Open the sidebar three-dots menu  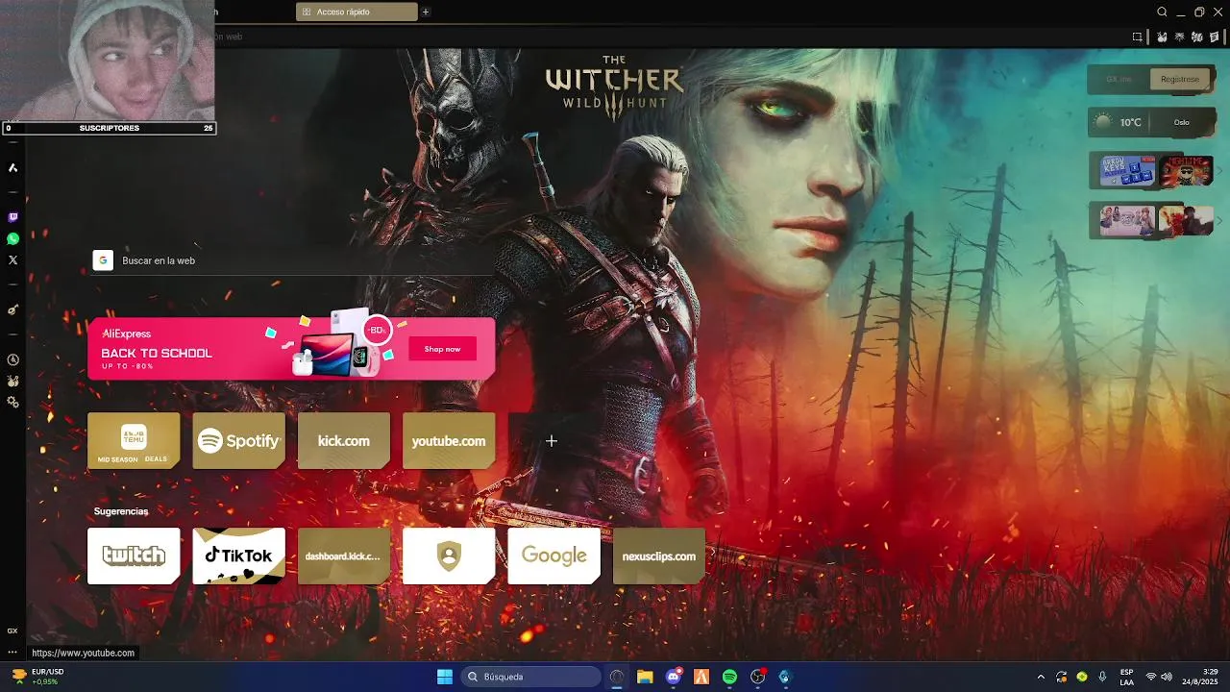coord(12,653)
